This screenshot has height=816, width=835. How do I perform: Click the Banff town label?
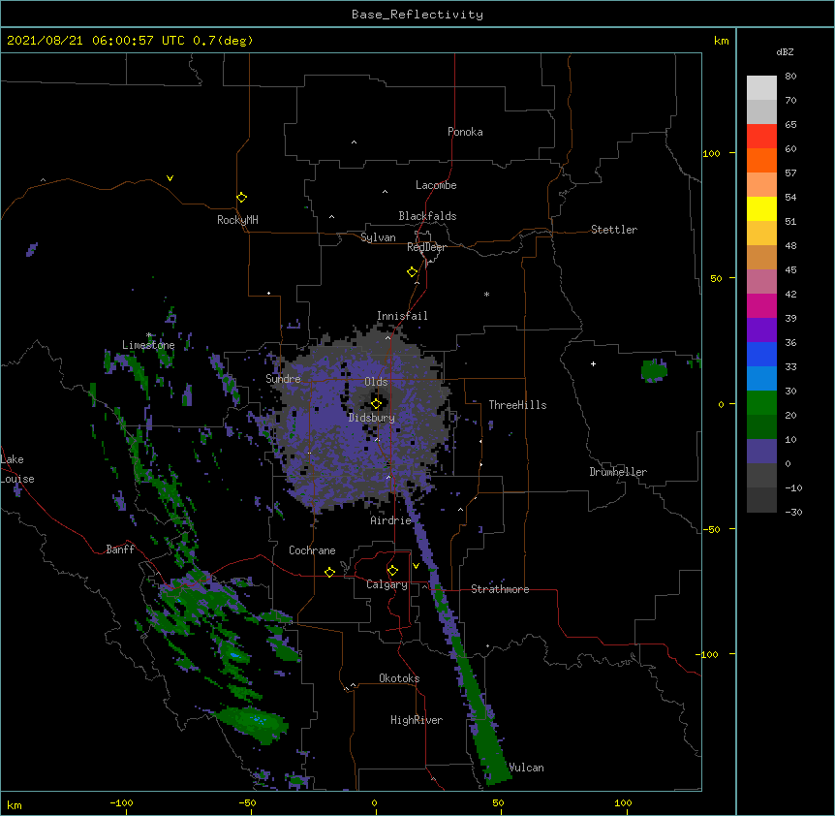coord(120,549)
